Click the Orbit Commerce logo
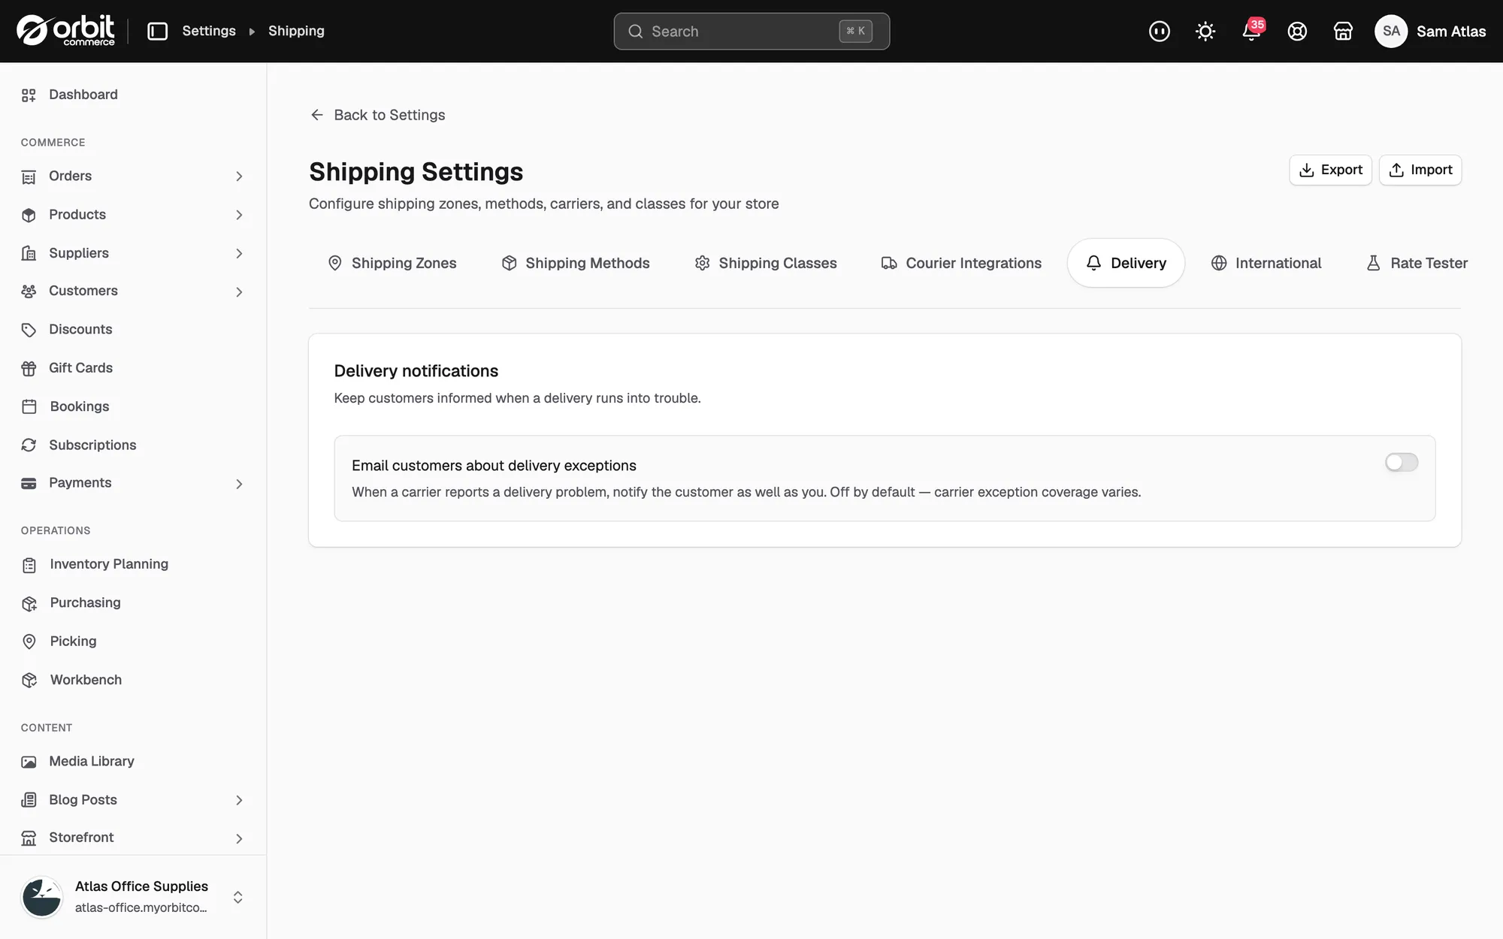1503x939 pixels. pyautogui.click(x=65, y=31)
